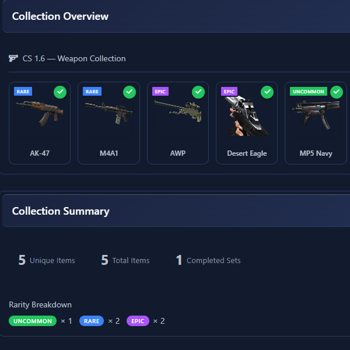Click the purple EPIC pill in Rarity Breakdown

(138, 321)
